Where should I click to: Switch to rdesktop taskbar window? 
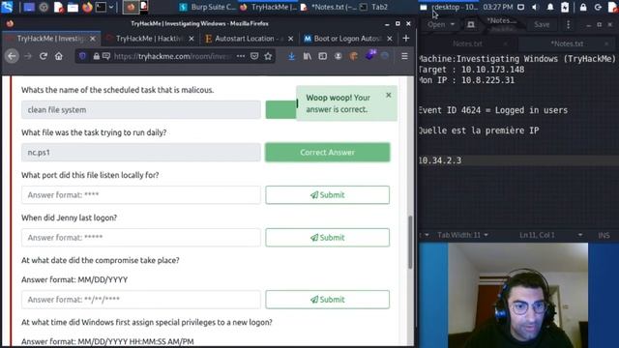click(449, 7)
